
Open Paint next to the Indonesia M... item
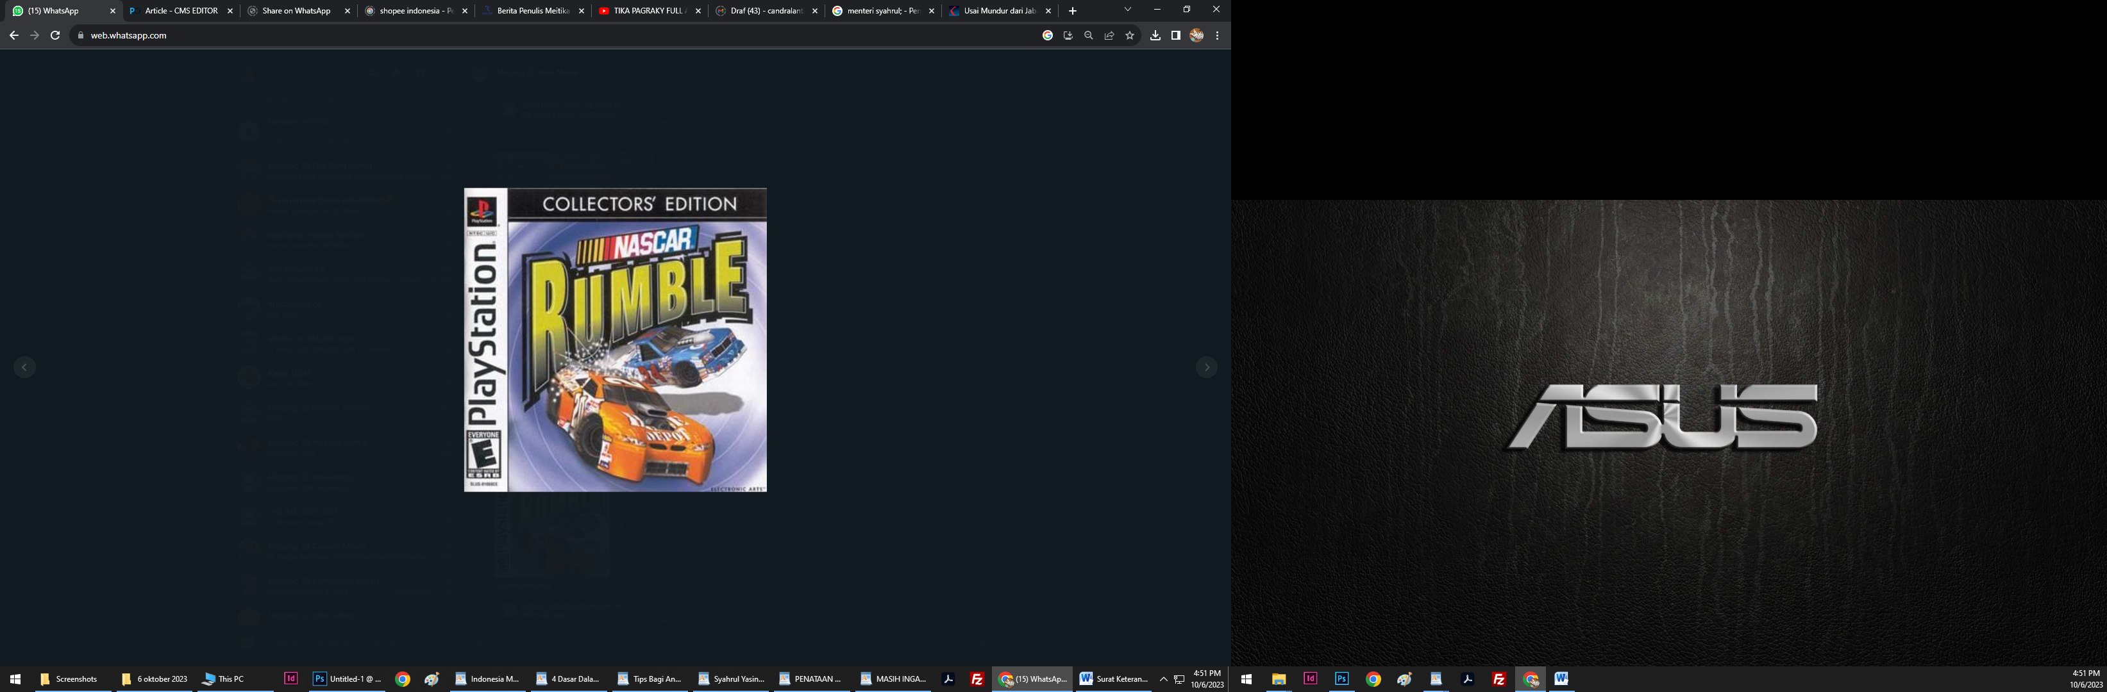tap(432, 679)
